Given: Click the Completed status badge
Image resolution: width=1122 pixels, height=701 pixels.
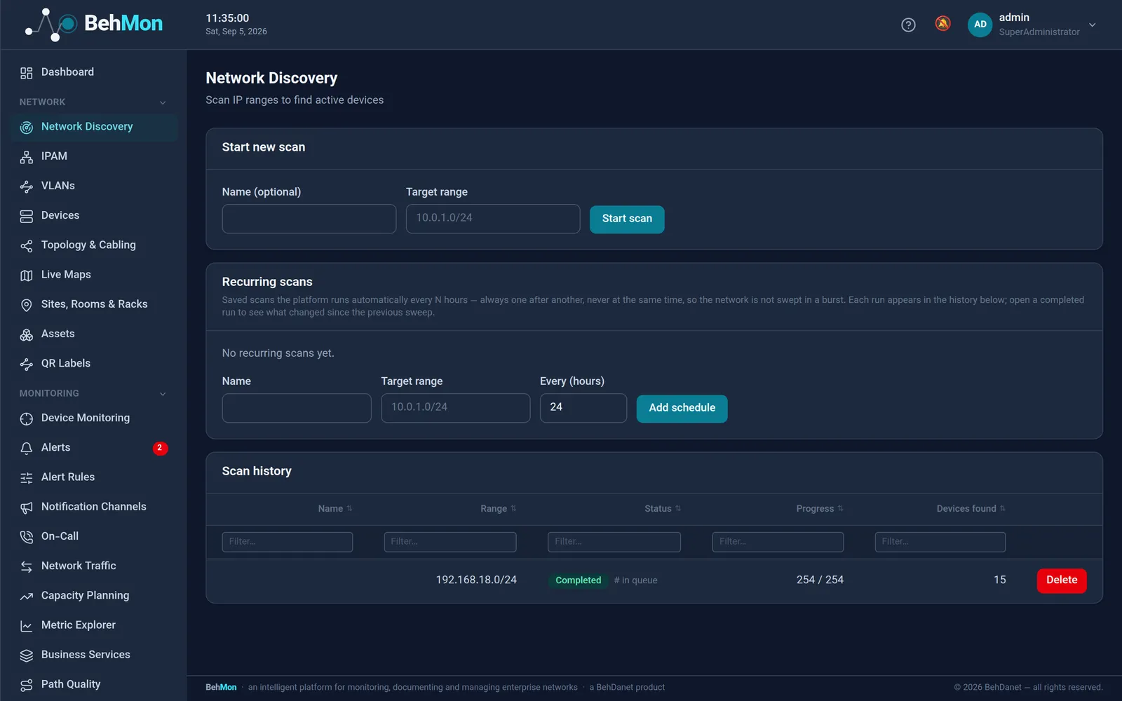Looking at the screenshot, I should tap(579, 580).
